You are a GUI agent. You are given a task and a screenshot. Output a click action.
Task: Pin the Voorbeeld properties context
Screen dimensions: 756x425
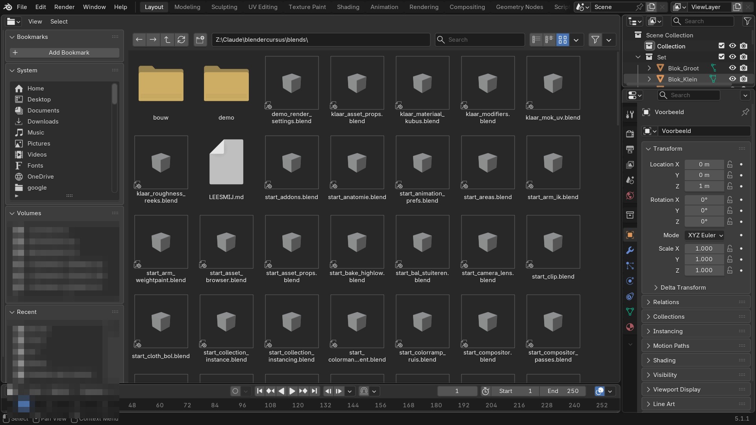click(x=745, y=112)
